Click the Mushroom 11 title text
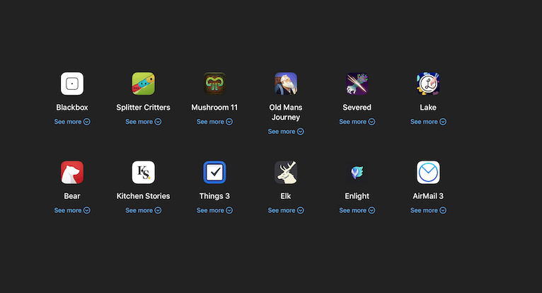The image size is (542, 293). click(214, 108)
